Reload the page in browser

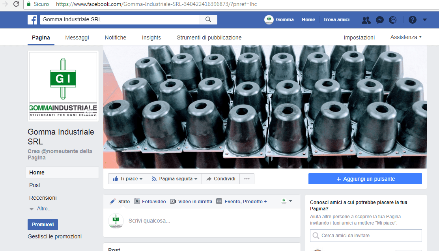pos(16,4)
